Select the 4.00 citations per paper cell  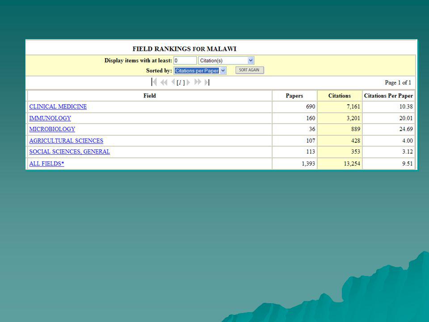(x=388, y=141)
